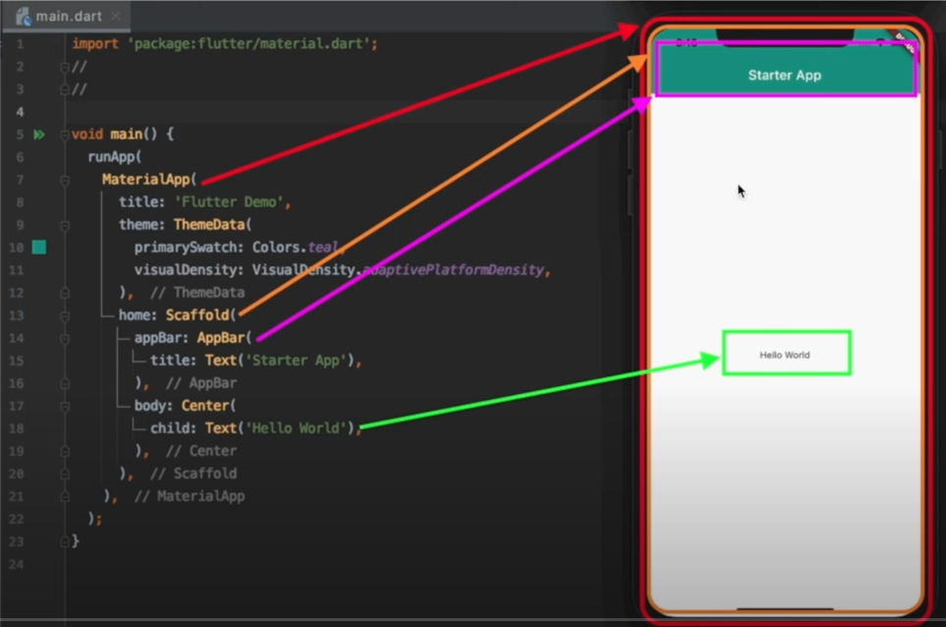The image size is (946, 627).
Task: Collapse the Center widget via its fold arrow
Action: [x=65, y=406]
